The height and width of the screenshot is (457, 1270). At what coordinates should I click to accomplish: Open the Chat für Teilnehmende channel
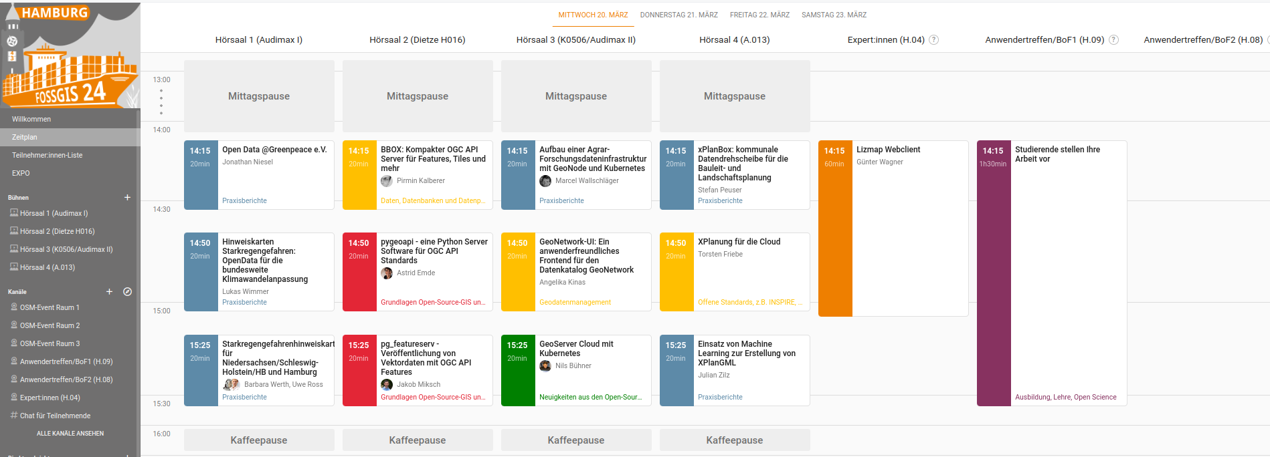pos(55,416)
